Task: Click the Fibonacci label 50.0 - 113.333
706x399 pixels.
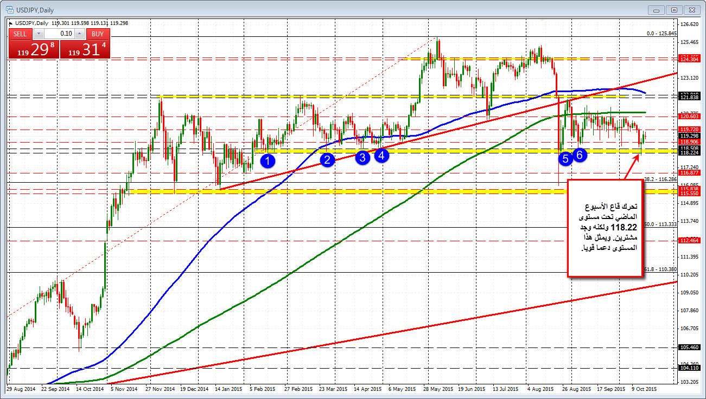Action: (x=660, y=224)
